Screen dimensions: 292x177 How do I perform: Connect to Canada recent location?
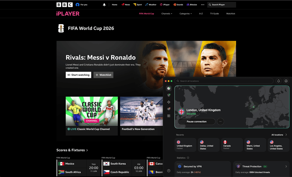(x=232, y=145)
